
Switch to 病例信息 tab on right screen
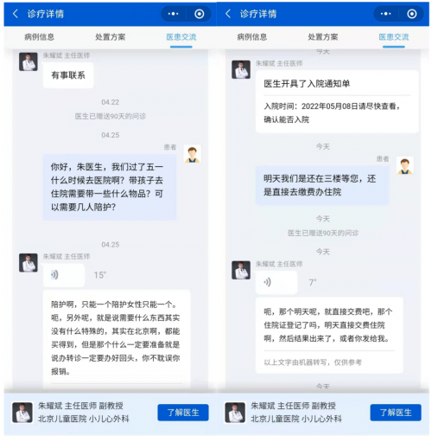[x=252, y=37]
